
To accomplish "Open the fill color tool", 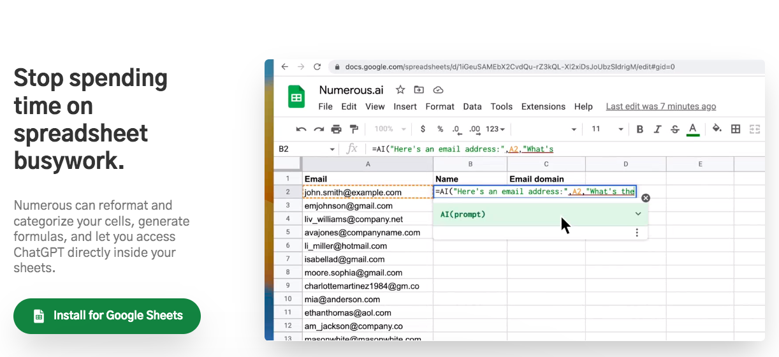I will coord(717,129).
